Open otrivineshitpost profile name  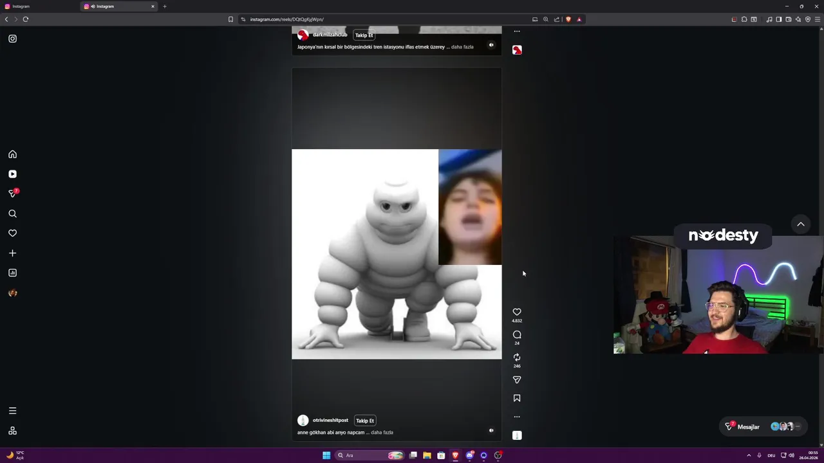330,421
